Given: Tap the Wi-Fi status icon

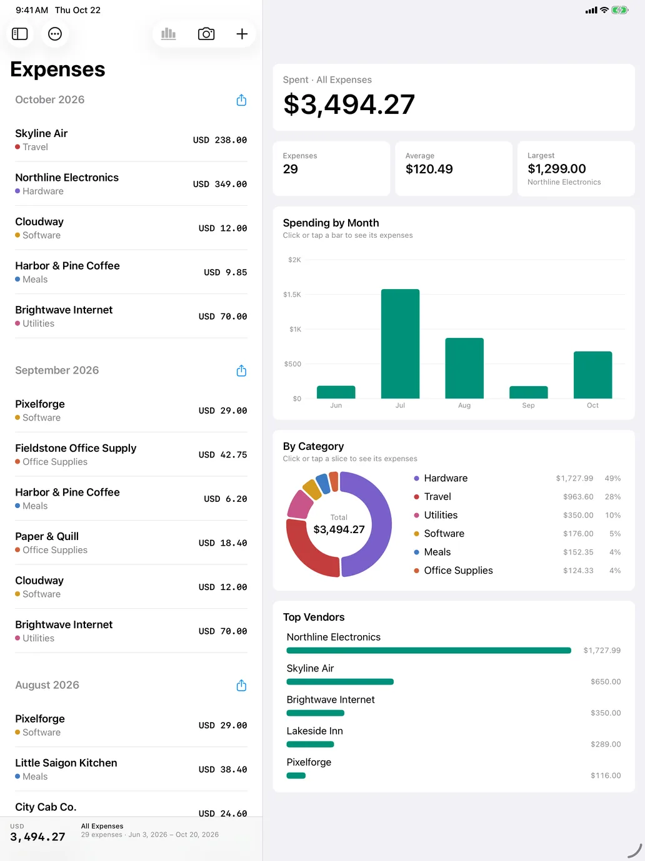Looking at the screenshot, I should click(604, 10).
